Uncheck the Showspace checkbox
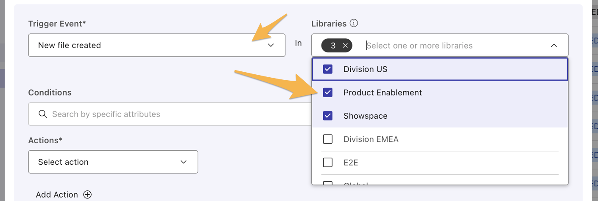The image size is (598, 201). (328, 116)
